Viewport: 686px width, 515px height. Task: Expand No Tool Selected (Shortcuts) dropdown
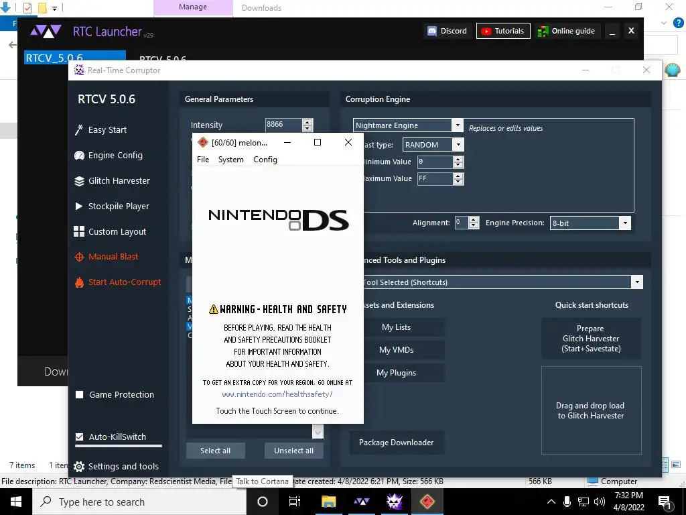pyautogui.click(x=637, y=282)
